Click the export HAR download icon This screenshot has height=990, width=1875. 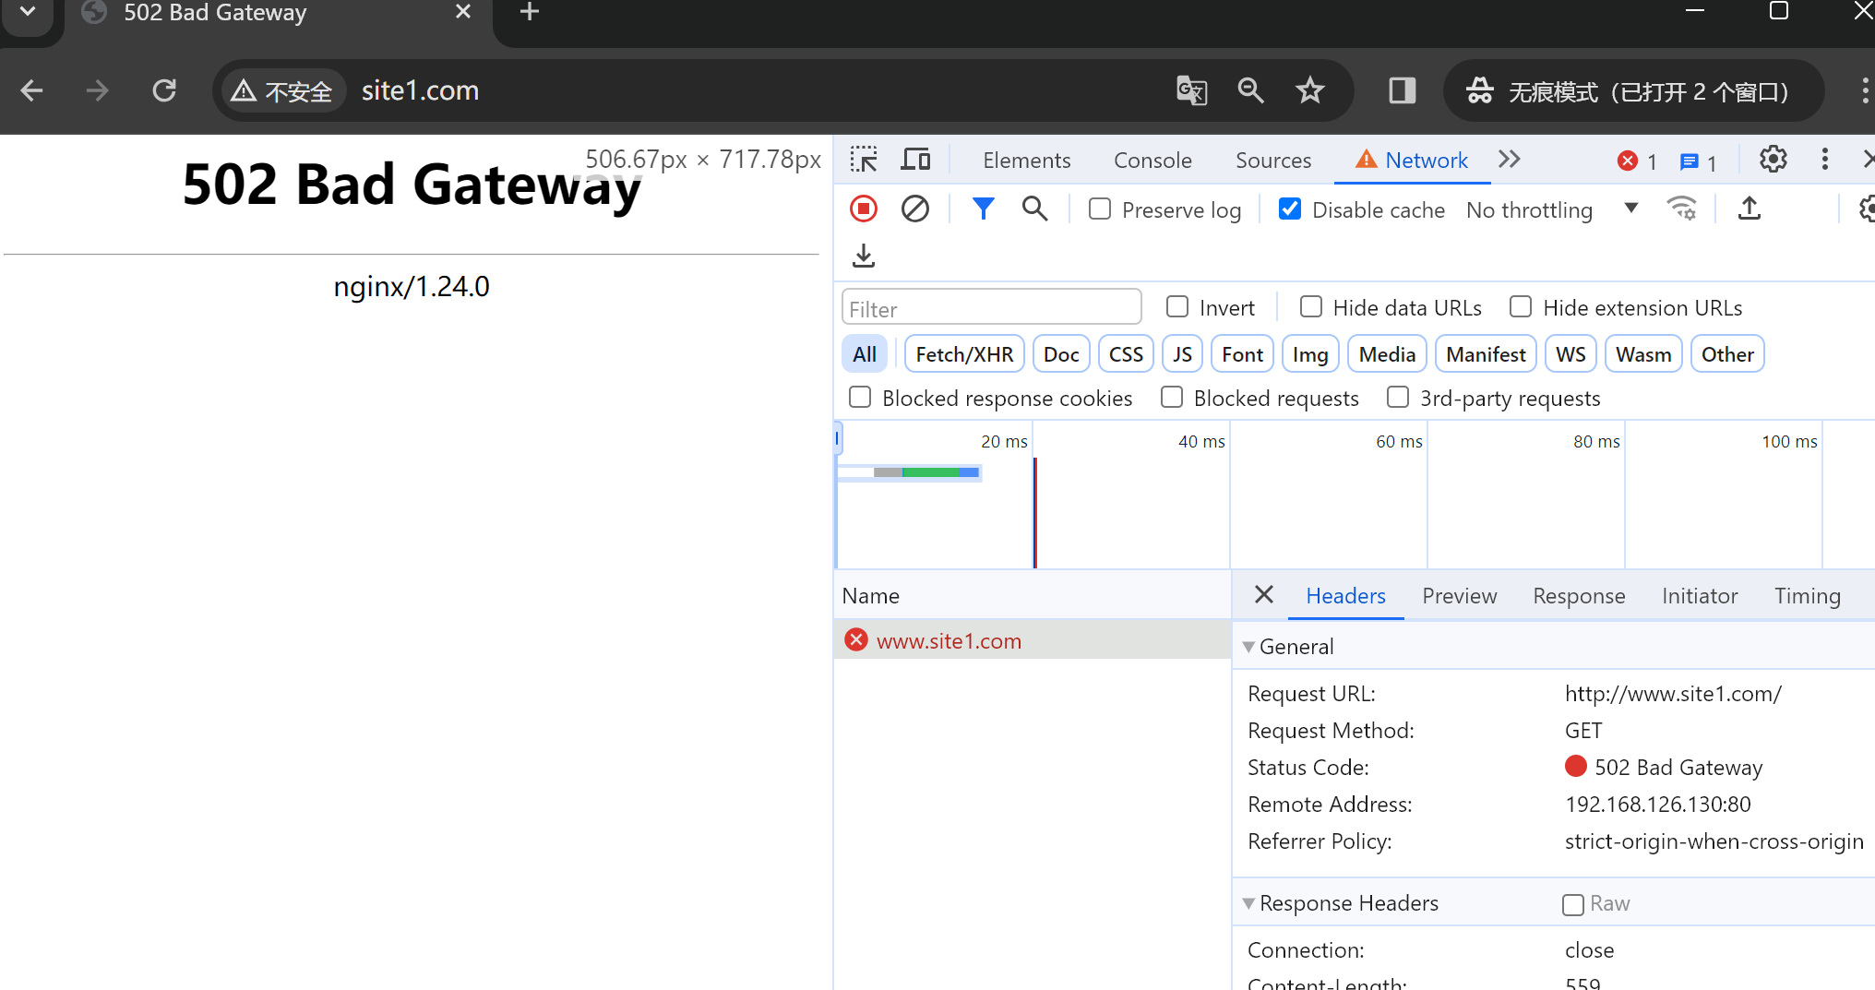click(864, 256)
